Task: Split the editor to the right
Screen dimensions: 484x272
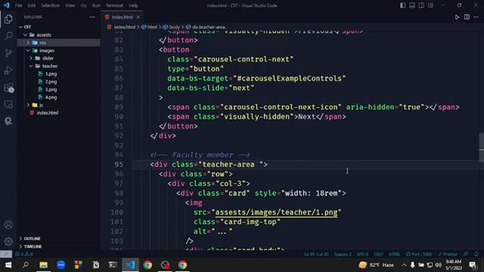Action: click(x=467, y=17)
